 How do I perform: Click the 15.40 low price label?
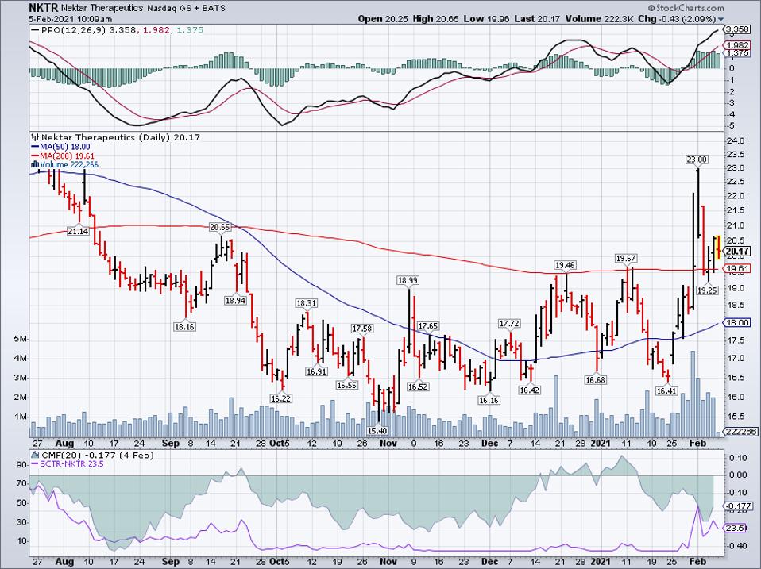coord(377,429)
